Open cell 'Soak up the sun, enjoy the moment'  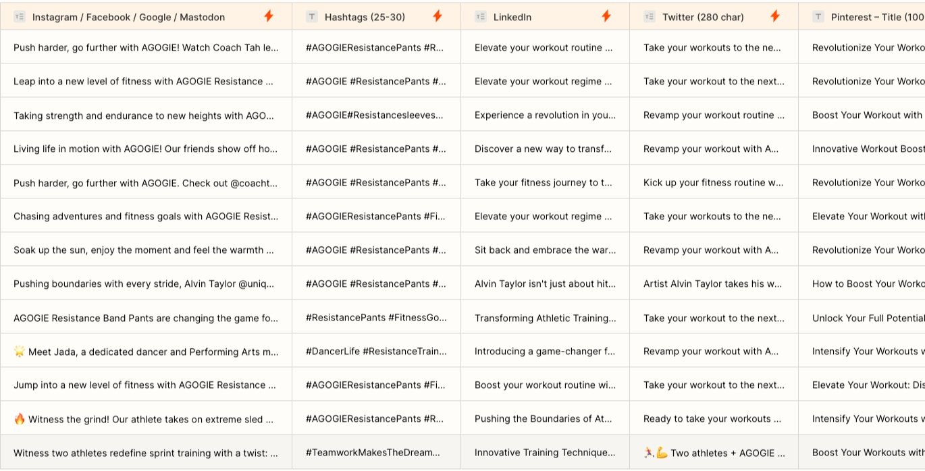click(x=146, y=250)
